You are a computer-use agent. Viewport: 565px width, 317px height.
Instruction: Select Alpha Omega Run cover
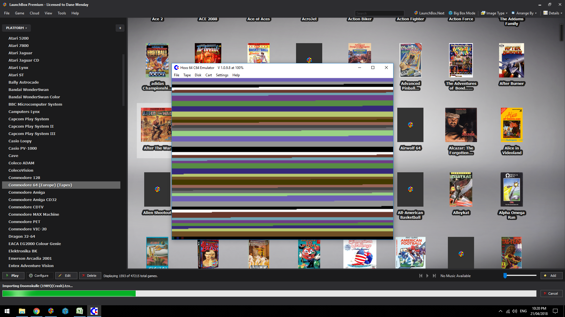(511, 189)
